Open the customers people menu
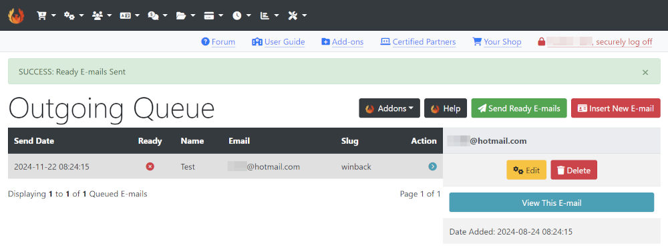668x250 pixels. [102, 16]
